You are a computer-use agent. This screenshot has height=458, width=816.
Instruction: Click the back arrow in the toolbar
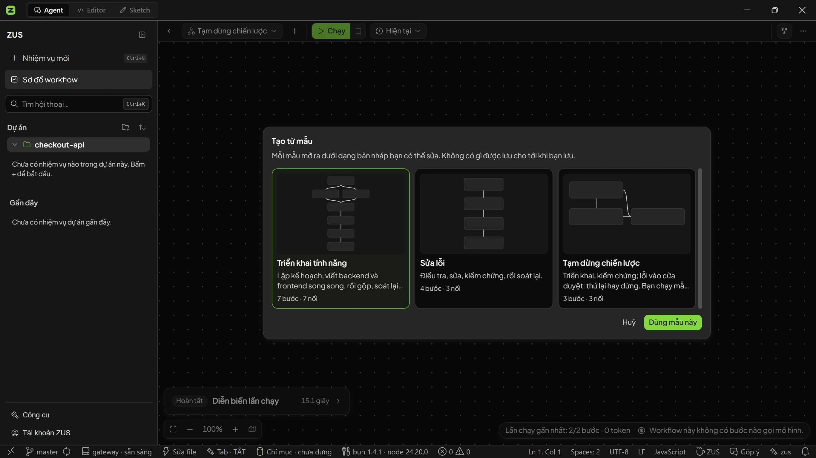[x=170, y=31]
